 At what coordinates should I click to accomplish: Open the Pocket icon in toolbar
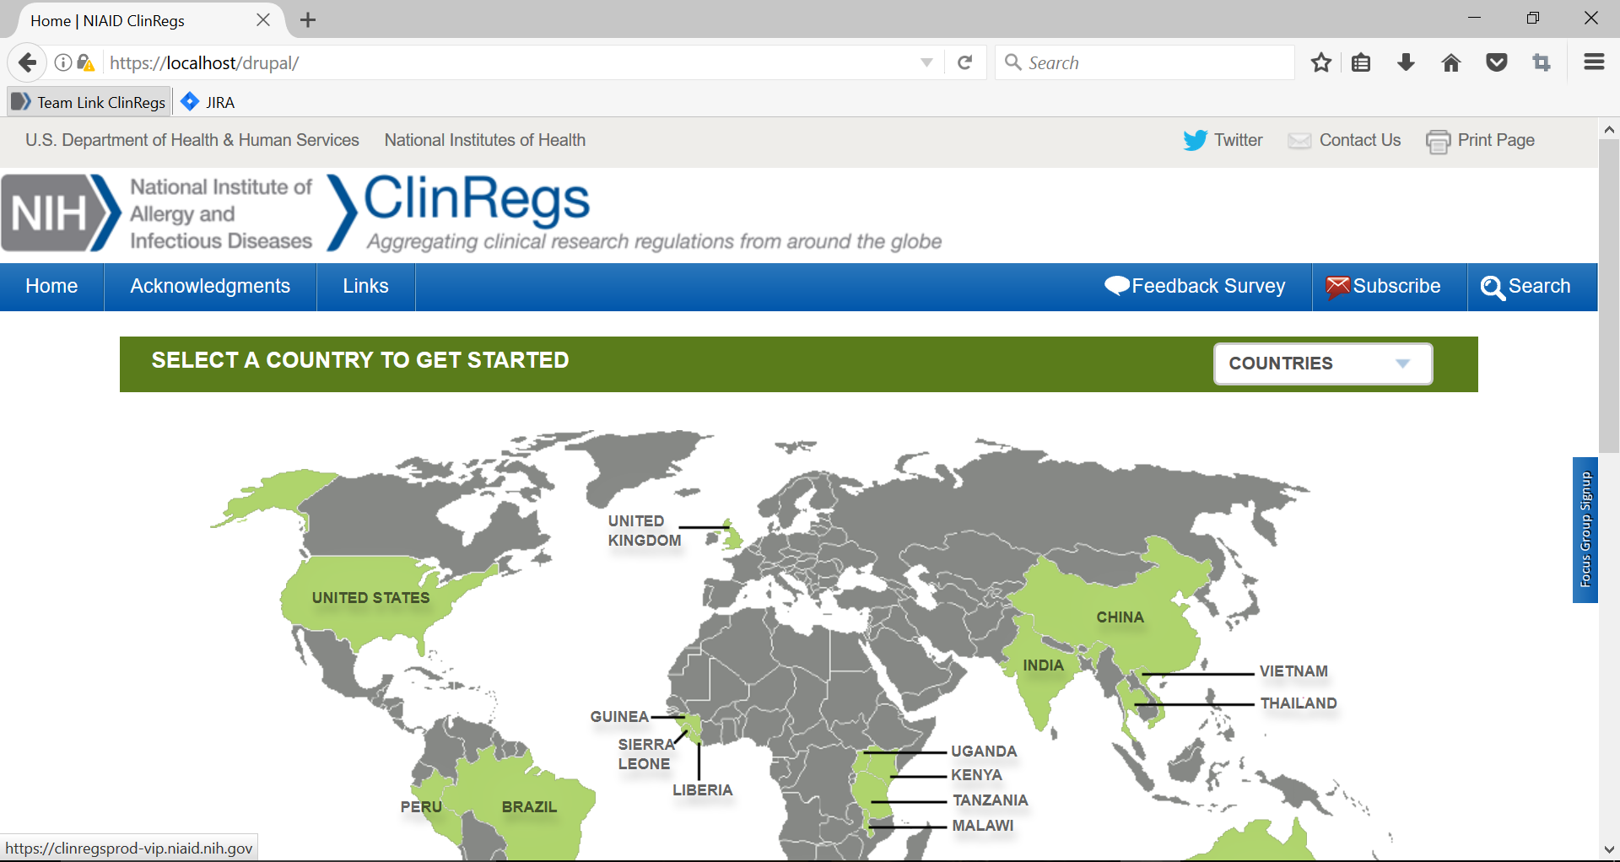(x=1497, y=62)
